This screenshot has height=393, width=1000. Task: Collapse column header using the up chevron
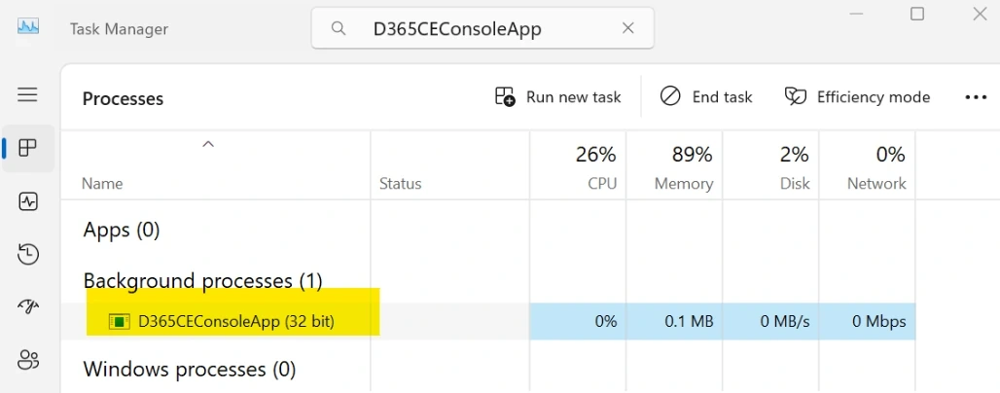click(208, 144)
